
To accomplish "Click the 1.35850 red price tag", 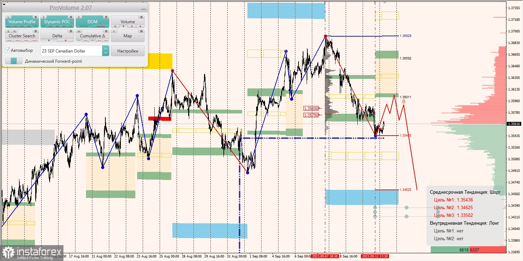I will (311, 108).
